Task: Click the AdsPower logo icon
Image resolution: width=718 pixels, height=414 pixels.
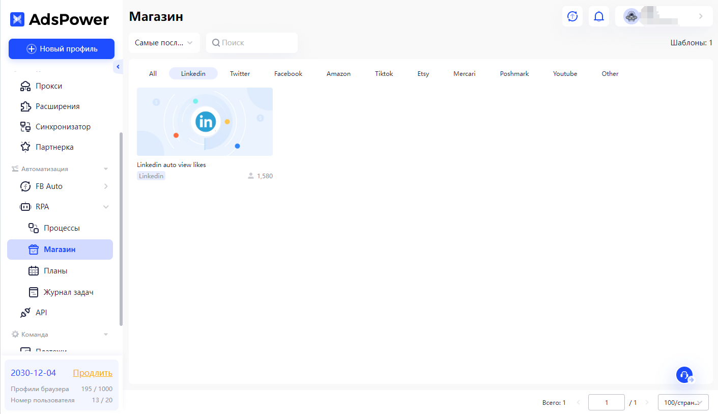Action: tap(17, 19)
